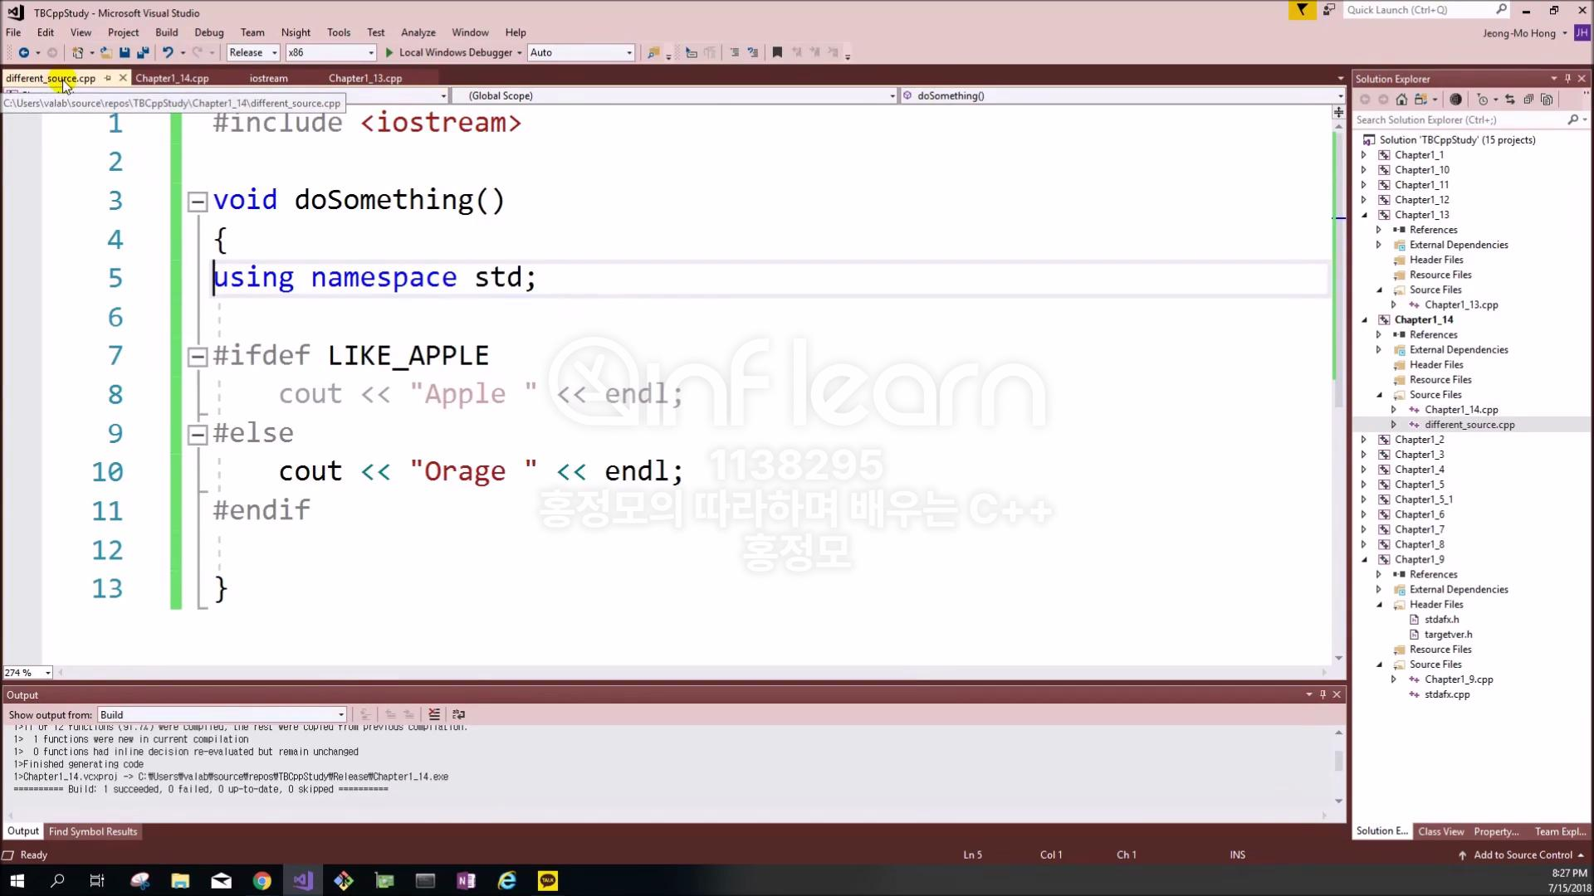Click Sync with Active Document icon
This screenshot has width=1594, height=896.
coord(1510,100)
